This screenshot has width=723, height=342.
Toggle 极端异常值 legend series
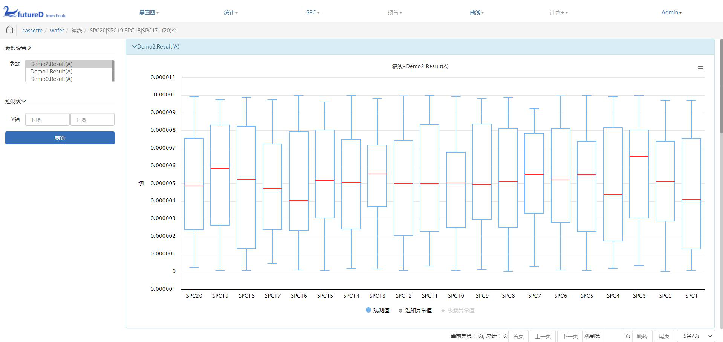coord(458,310)
